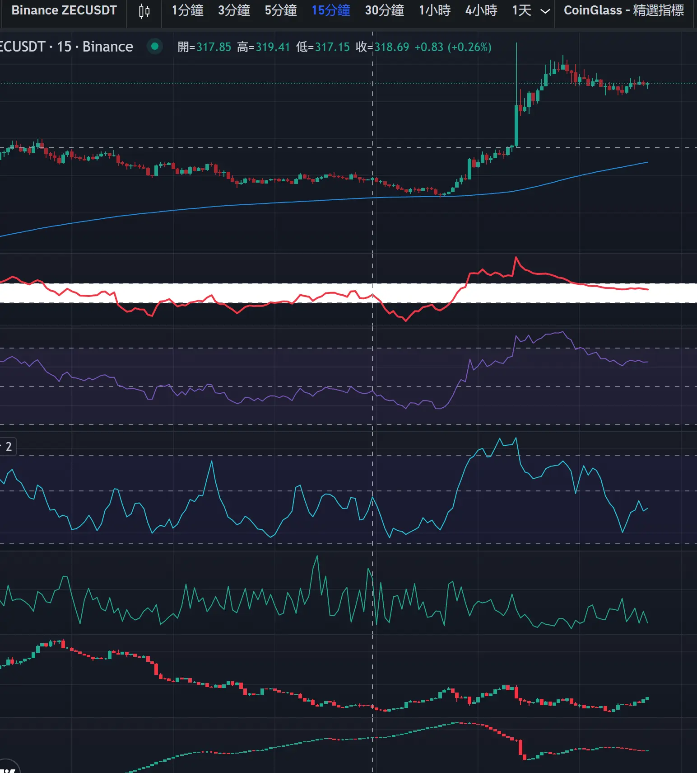
Task: Open CoinGlass - 精選指標 indicators
Action: click(624, 10)
